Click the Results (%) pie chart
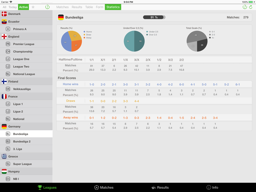256x192 pixels. click(71, 41)
